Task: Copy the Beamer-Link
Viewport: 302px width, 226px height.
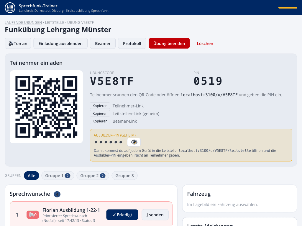Action: [x=100, y=121]
